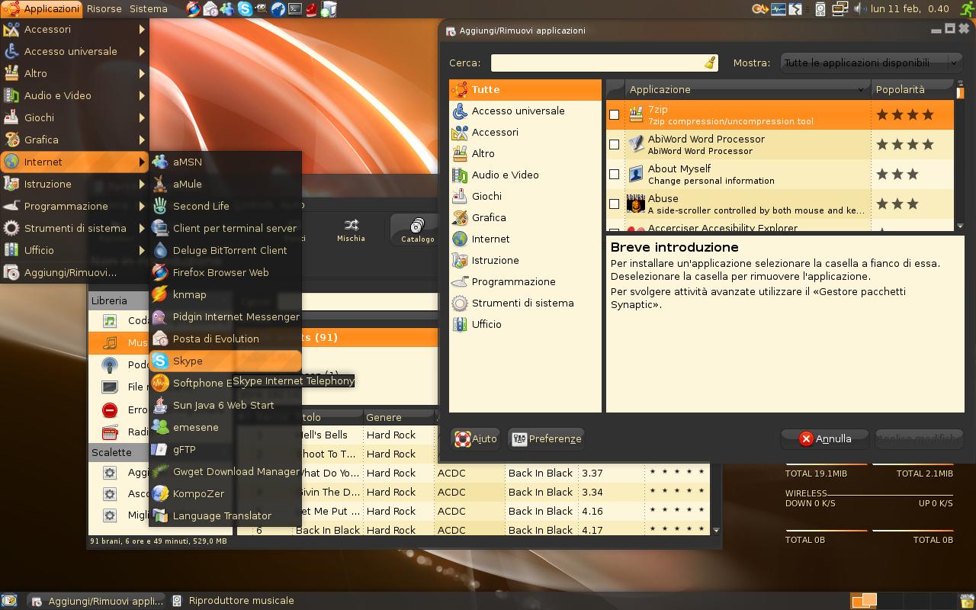Screen dimensions: 976x610
Task: Click the Firefox launcher in the top panel
Action: click(194, 9)
